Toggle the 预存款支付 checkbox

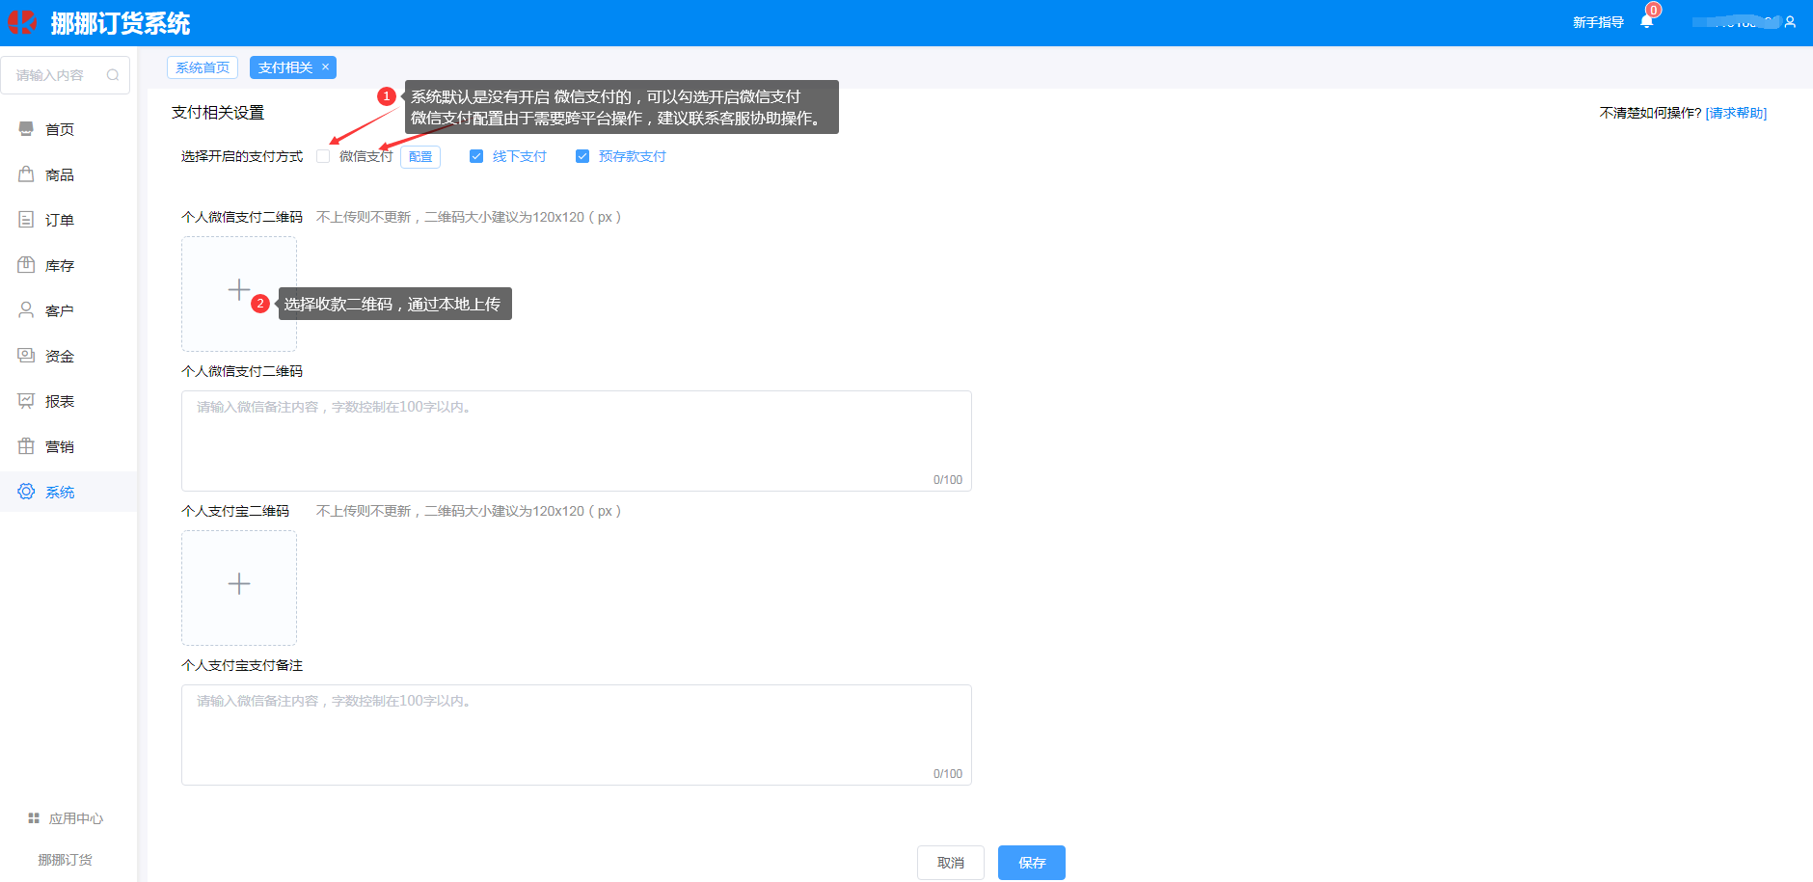(x=582, y=156)
